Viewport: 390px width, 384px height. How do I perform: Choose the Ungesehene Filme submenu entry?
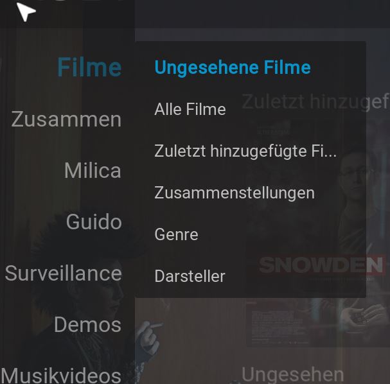point(233,67)
